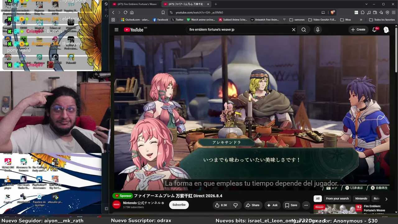Open the Video Genshin FUE bookmarks folder
The image size is (398, 224).
pos(322,20)
